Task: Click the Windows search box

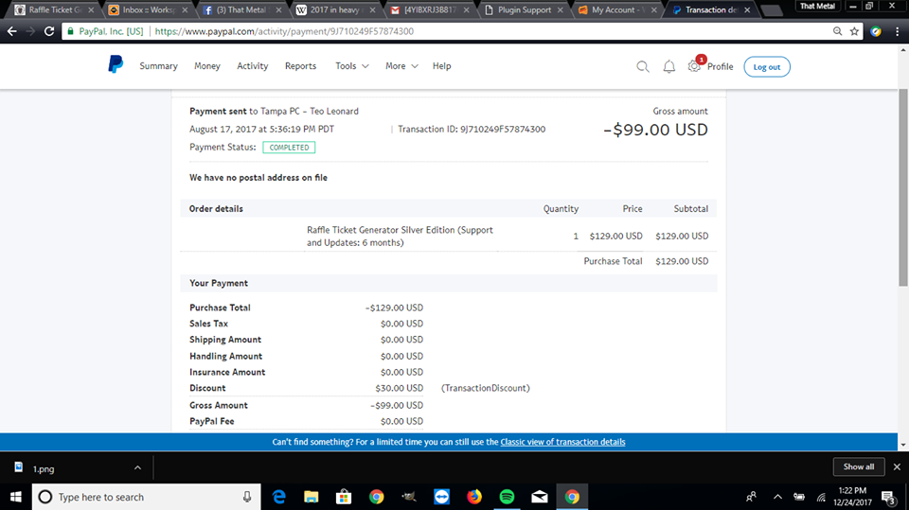Action: coord(142,497)
